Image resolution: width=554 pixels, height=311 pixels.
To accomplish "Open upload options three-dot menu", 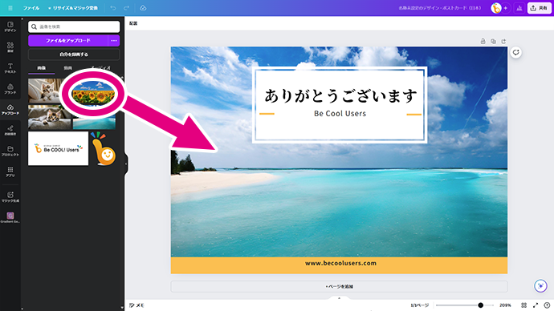I will tap(114, 41).
